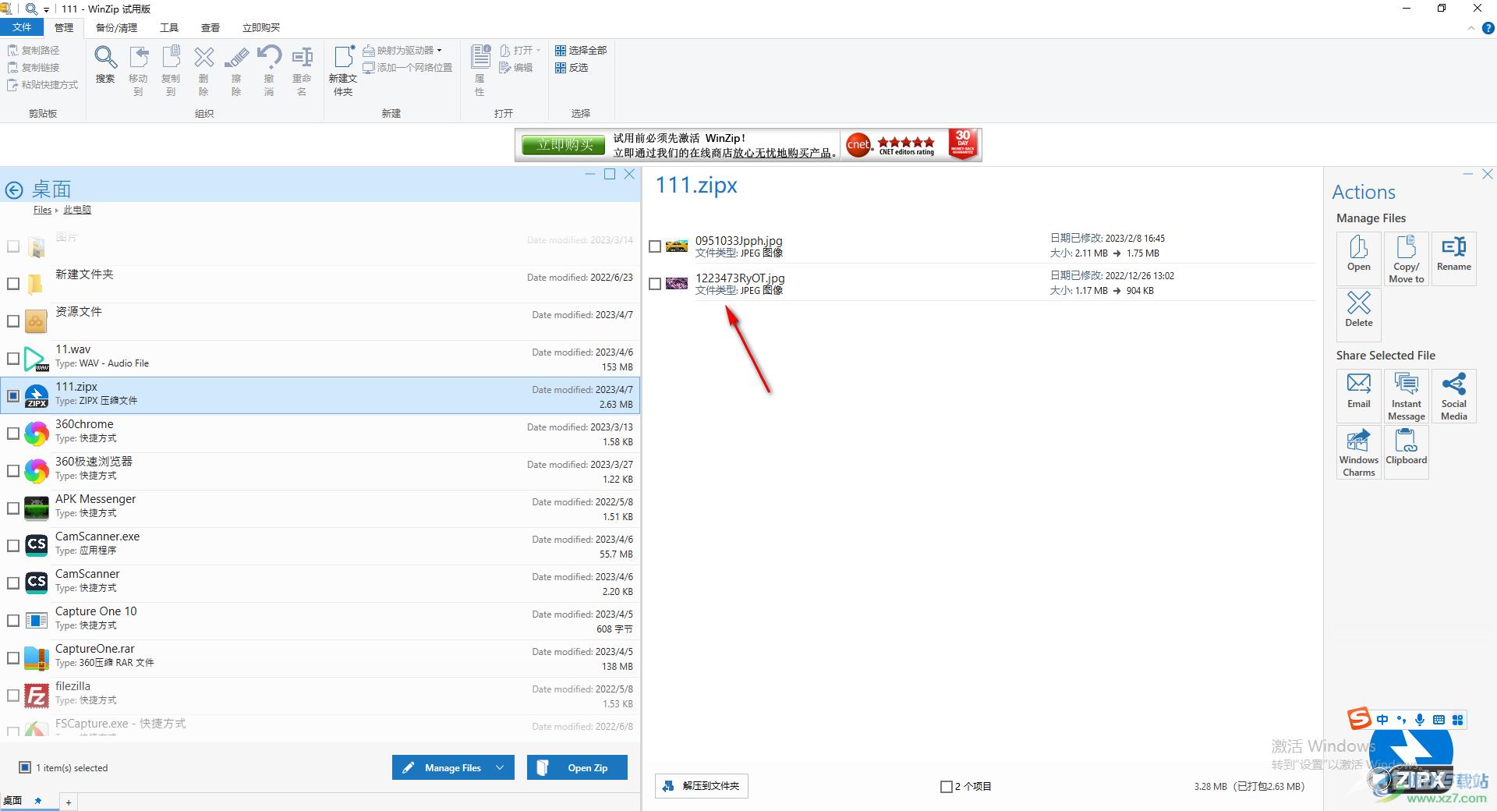Uncheck the 111.zipx checkbox

(x=13, y=396)
